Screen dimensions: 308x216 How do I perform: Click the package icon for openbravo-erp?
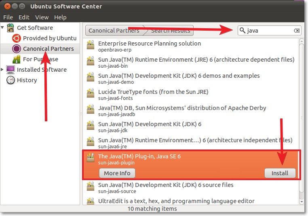point(91,45)
